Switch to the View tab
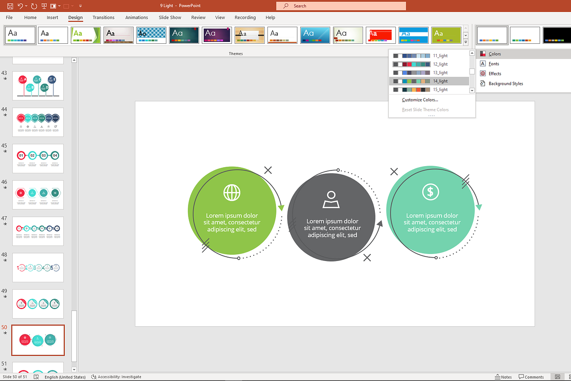 [220, 18]
